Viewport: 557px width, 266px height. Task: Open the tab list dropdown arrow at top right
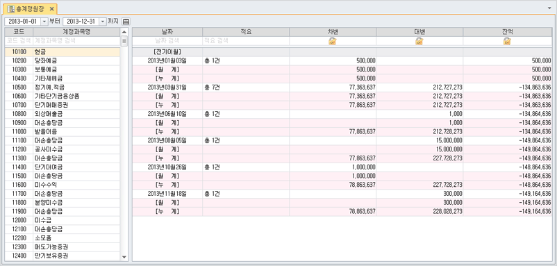(550, 8)
